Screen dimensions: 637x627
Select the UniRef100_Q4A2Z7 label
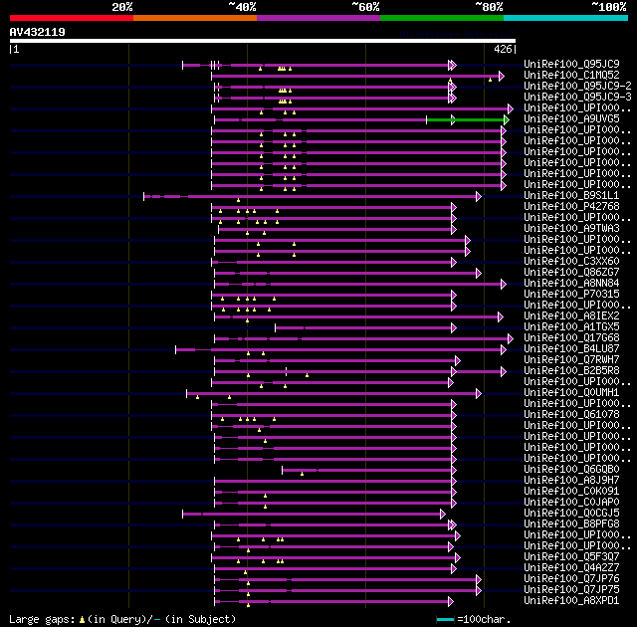(x=571, y=567)
